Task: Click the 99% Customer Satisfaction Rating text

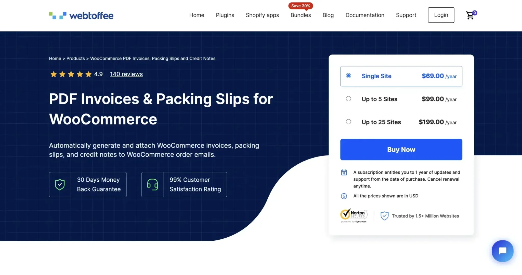Action: pos(195,184)
